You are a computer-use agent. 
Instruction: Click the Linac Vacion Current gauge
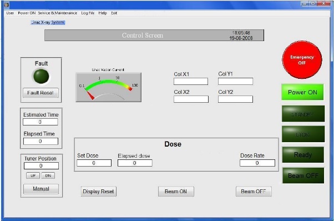point(108,87)
